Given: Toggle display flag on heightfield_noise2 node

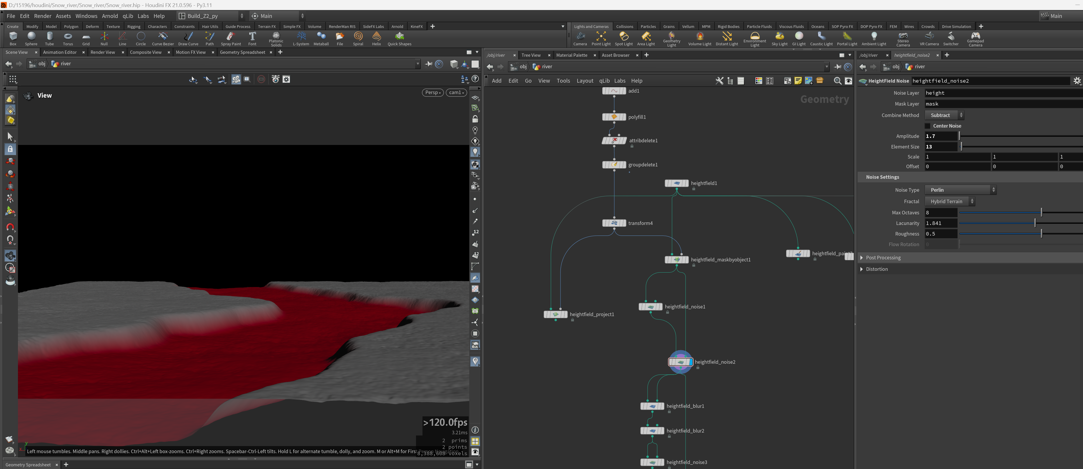Looking at the screenshot, I should click(690, 362).
